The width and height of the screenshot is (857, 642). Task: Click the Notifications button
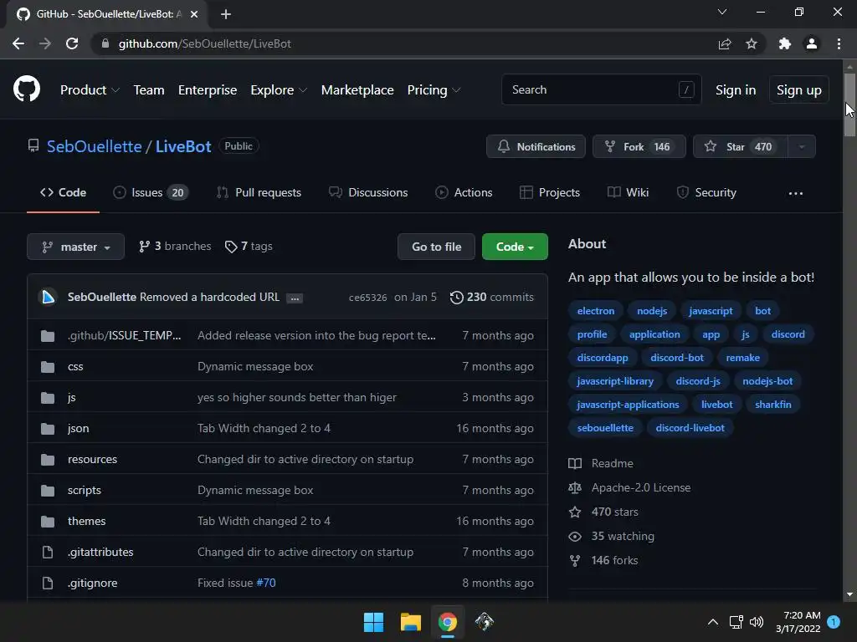click(536, 146)
